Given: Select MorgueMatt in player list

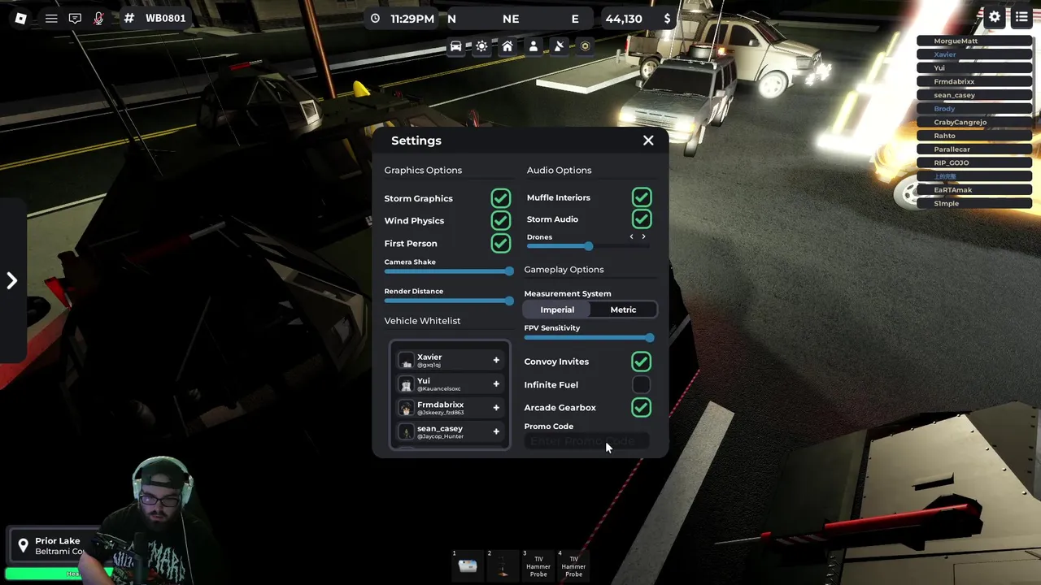Looking at the screenshot, I should tap(974, 41).
